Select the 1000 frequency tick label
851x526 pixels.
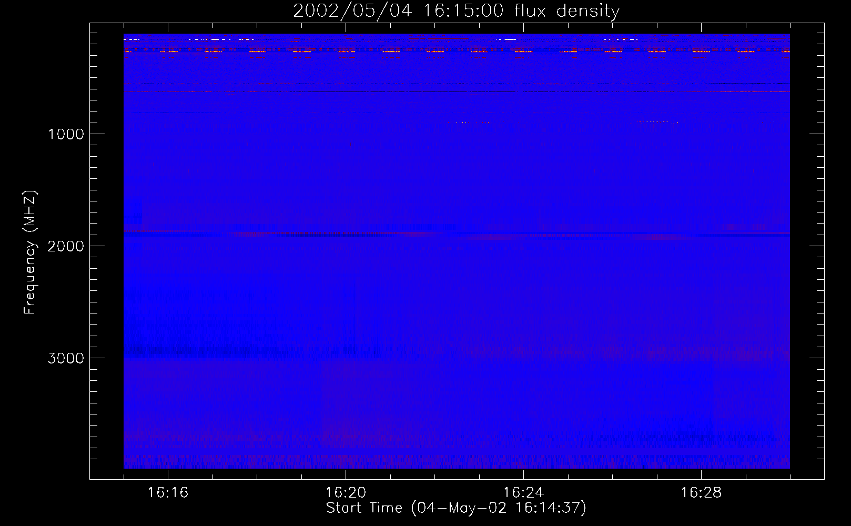[66, 134]
